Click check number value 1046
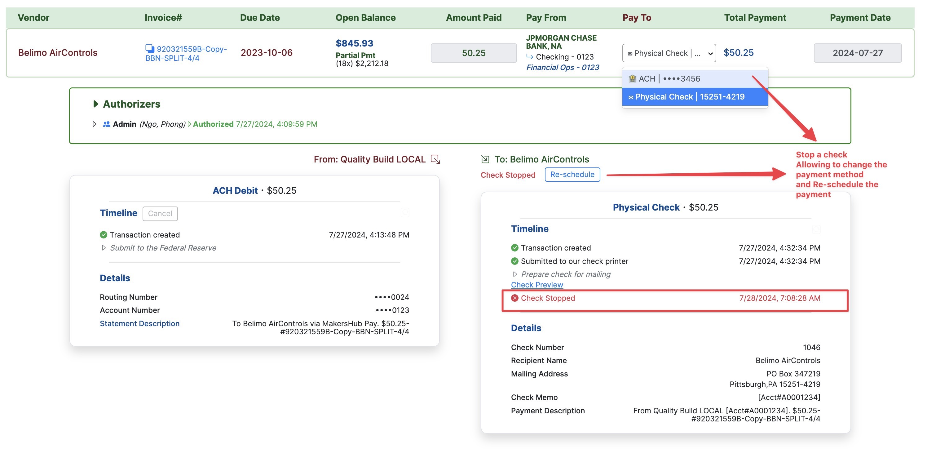The image size is (936, 449). (x=811, y=348)
